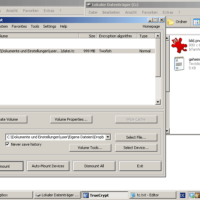Viewport: 200px width, 200px height.
Task: Open Extras menu in G: window
Action: [168, 12]
